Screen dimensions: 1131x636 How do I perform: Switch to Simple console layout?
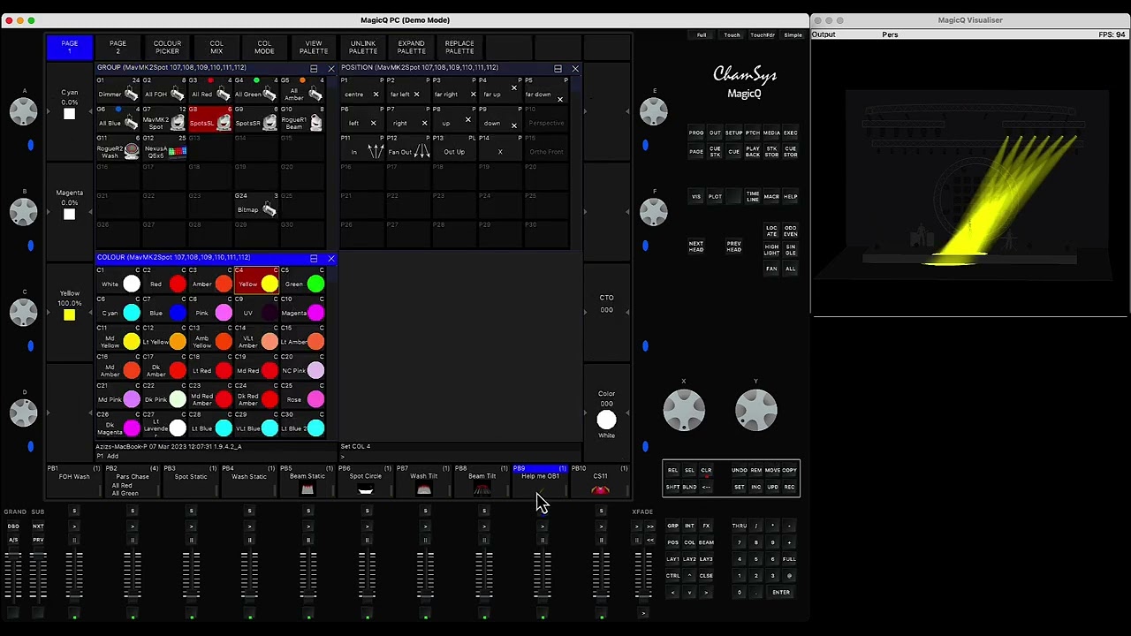tap(793, 35)
